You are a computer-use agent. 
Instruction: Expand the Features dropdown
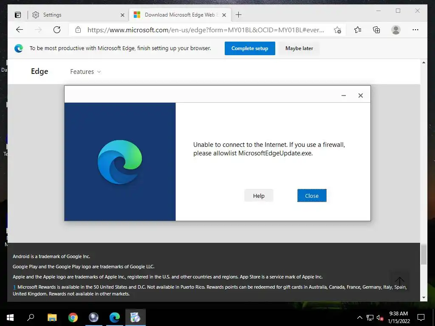pos(85,71)
